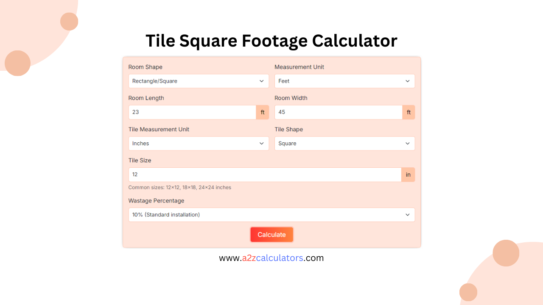Click the in unit badge beside Tile Size
This screenshot has height=305, width=543.
(x=408, y=174)
